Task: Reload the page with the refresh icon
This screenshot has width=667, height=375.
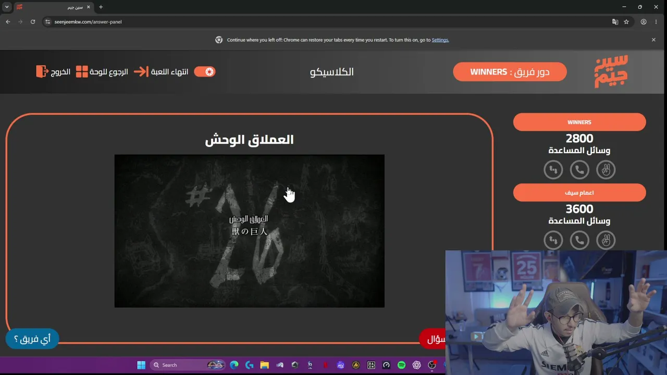Action: pyautogui.click(x=33, y=22)
